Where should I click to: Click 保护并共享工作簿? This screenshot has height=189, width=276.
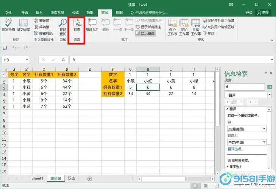(218, 20)
